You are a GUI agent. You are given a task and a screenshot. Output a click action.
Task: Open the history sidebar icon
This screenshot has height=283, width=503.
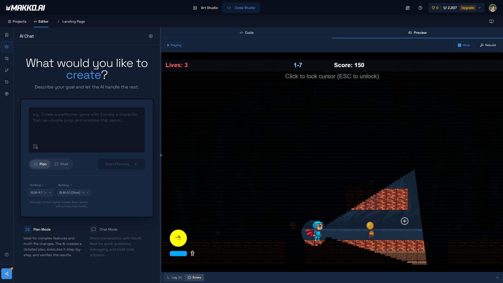click(x=7, y=82)
